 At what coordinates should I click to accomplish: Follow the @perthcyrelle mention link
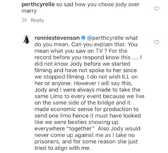105,38
